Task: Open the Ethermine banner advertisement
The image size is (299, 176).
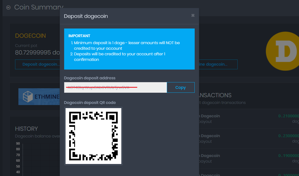Action: pos(39,96)
